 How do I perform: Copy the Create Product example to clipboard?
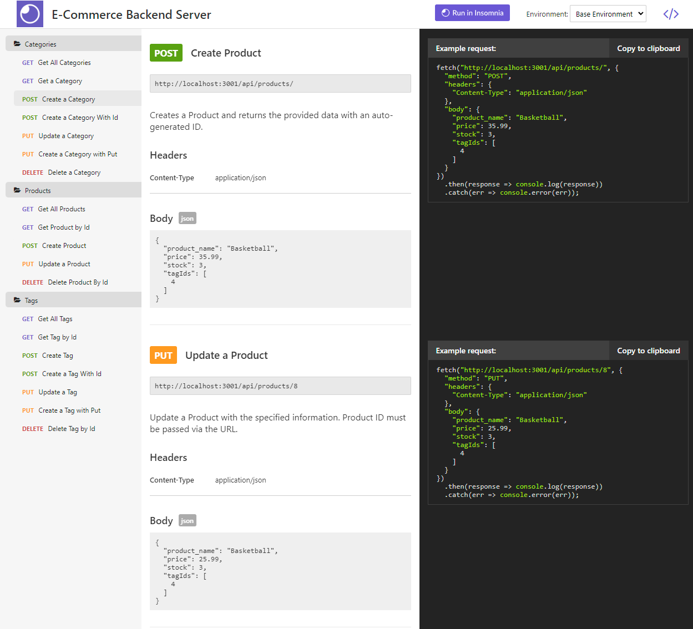[649, 48]
